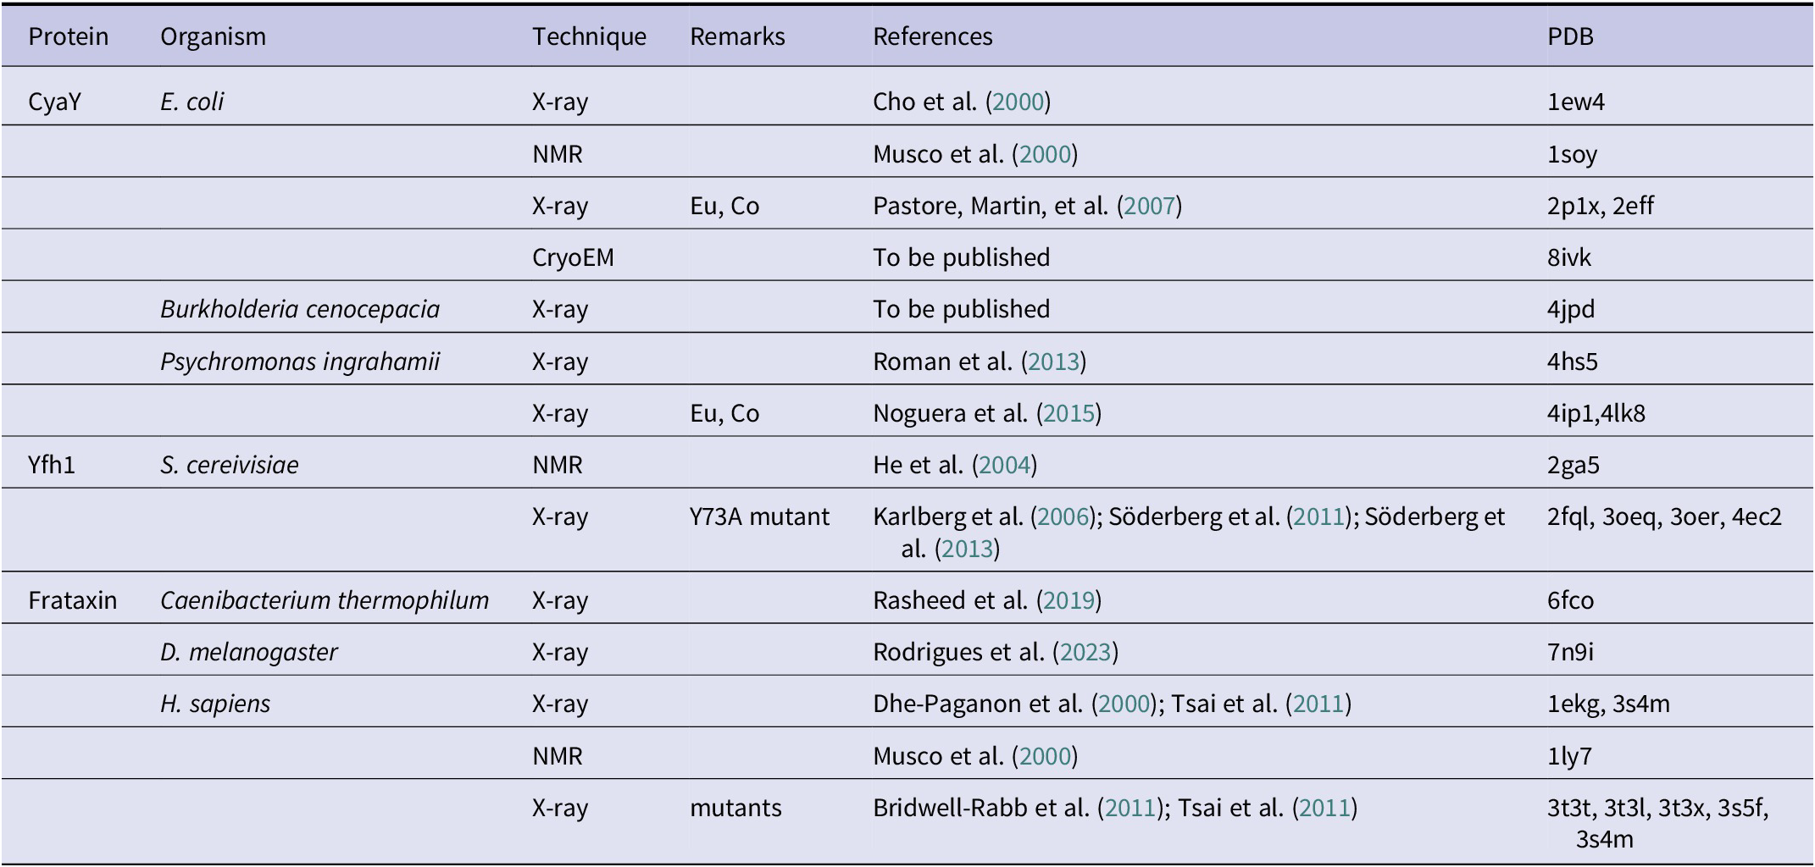Click the Caenibacterium thermophilum organism name
1815x867 pixels.
pyautogui.click(x=325, y=600)
